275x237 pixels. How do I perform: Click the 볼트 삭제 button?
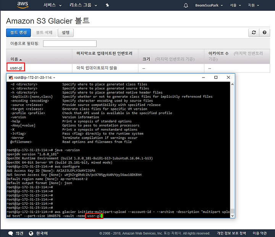tap(44, 33)
